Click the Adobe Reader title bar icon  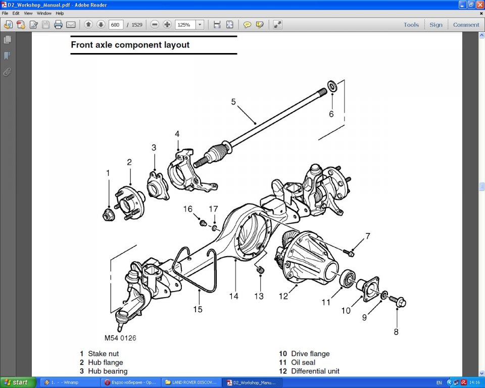point(4,5)
